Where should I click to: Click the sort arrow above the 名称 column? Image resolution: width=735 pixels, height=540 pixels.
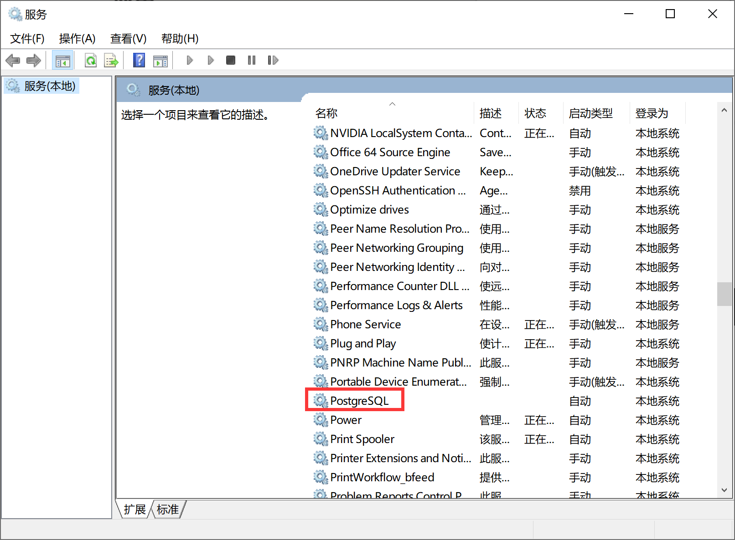tap(392, 104)
